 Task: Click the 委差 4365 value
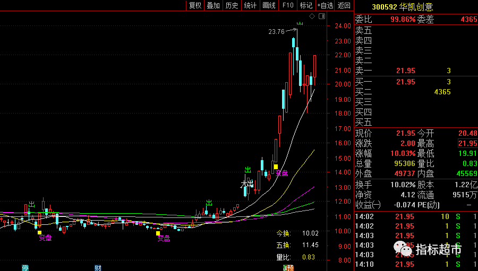click(x=469, y=19)
